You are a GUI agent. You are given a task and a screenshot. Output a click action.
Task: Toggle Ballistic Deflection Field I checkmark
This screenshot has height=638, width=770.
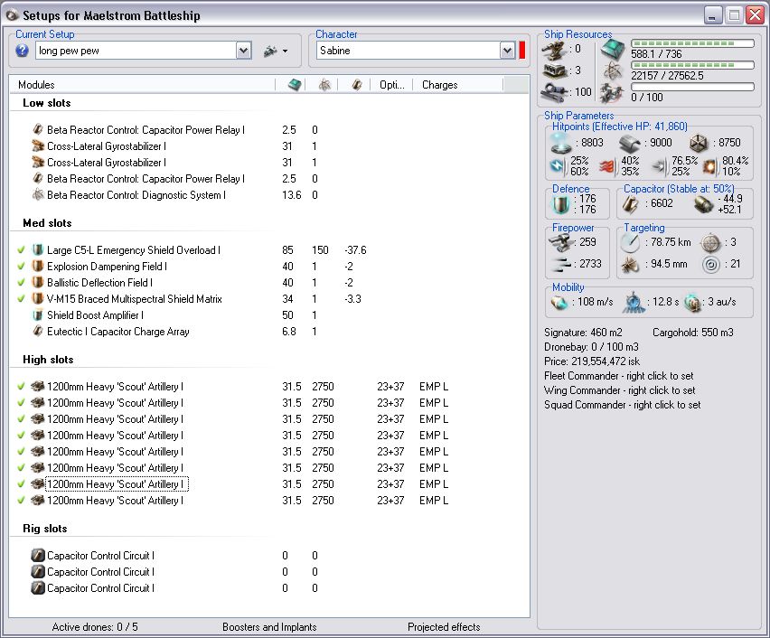pos(21,283)
